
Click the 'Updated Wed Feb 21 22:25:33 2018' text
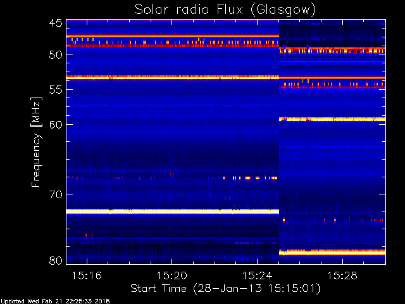pyautogui.click(x=55, y=301)
